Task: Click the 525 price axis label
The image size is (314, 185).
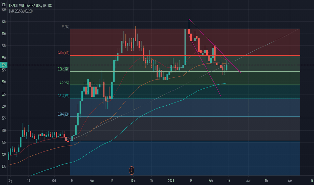Action: click(x=4, y=118)
